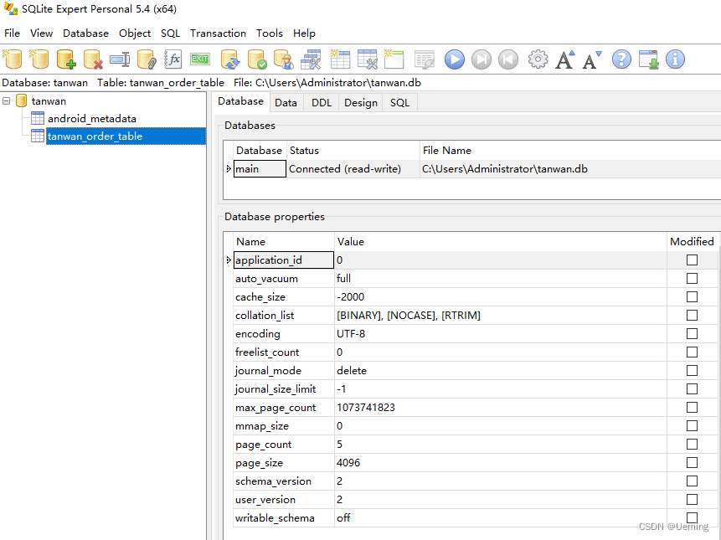Click the Decrease Font Size icon
This screenshot has height=540, width=721.
click(x=592, y=59)
